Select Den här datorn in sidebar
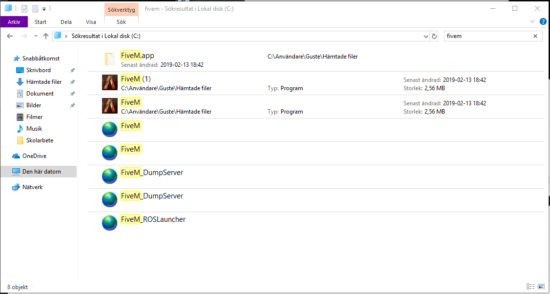 [x=39, y=172]
